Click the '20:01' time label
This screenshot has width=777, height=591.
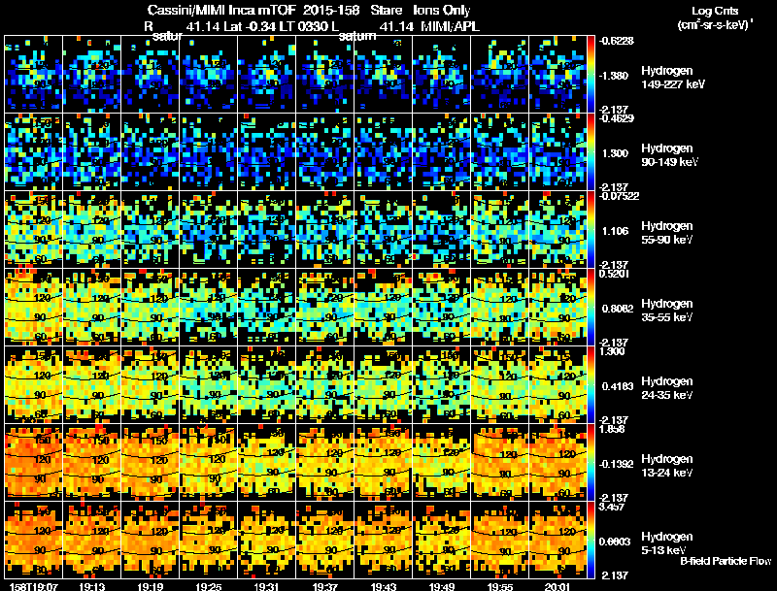click(x=557, y=586)
